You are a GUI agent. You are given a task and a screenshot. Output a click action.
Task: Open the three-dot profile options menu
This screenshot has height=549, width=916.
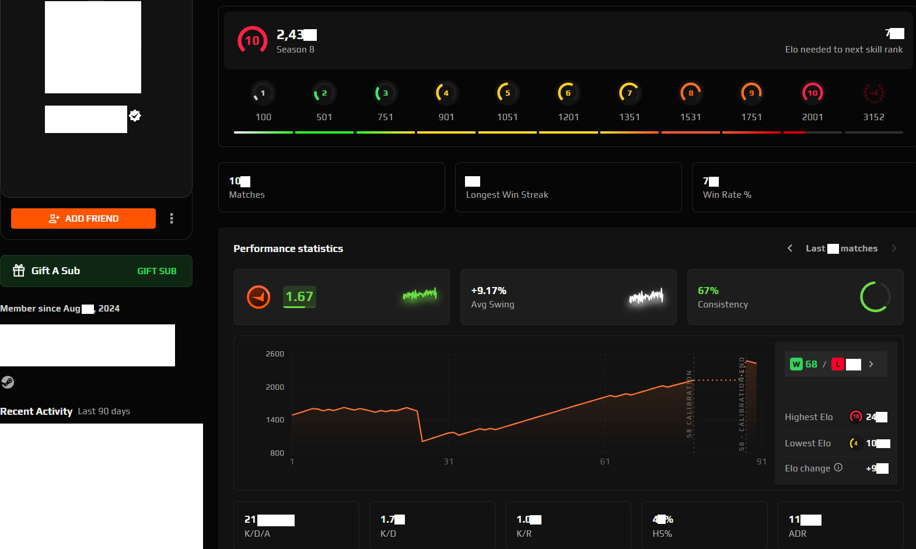172,218
